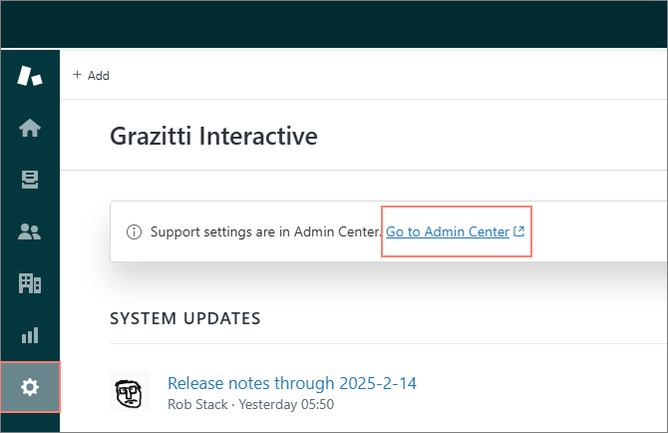Open the Home dashboard icon
This screenshot has height=433, width=668.
click(30, 128)
